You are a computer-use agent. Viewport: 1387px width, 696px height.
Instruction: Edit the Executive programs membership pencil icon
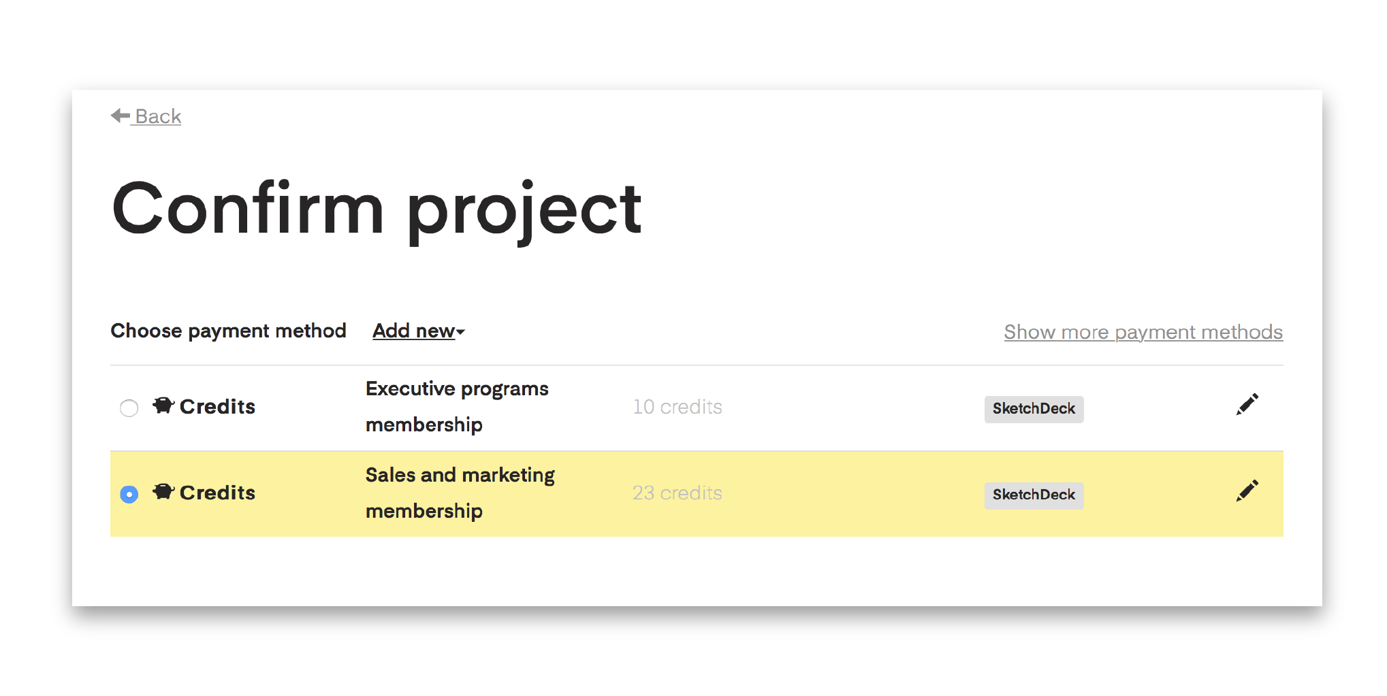(1247, 404)
